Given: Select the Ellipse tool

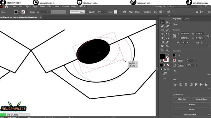Looking at the screenshot, I should coord(162,30).
